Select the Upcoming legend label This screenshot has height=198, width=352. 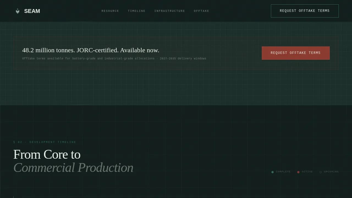click(331, 172)
